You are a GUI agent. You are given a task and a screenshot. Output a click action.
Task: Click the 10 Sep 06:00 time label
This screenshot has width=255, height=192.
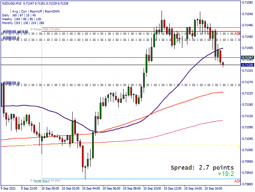[x=111, y=188]
